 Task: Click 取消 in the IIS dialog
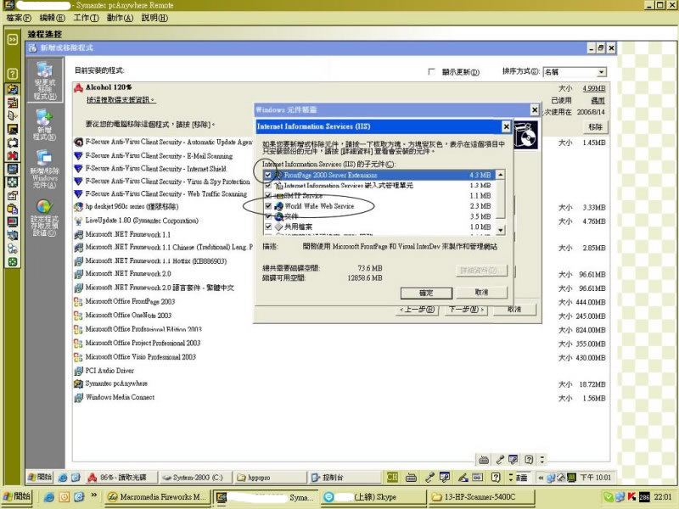[x=481, y=293]
